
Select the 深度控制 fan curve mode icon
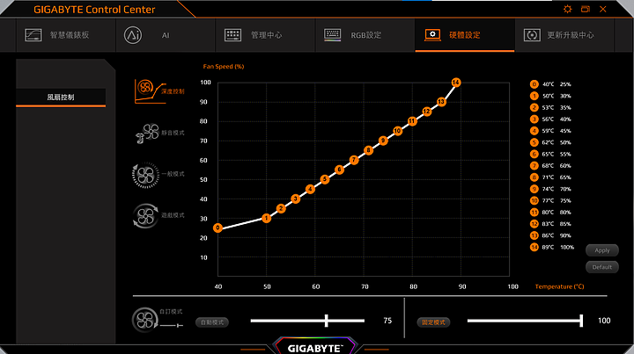tap(150, 91)
